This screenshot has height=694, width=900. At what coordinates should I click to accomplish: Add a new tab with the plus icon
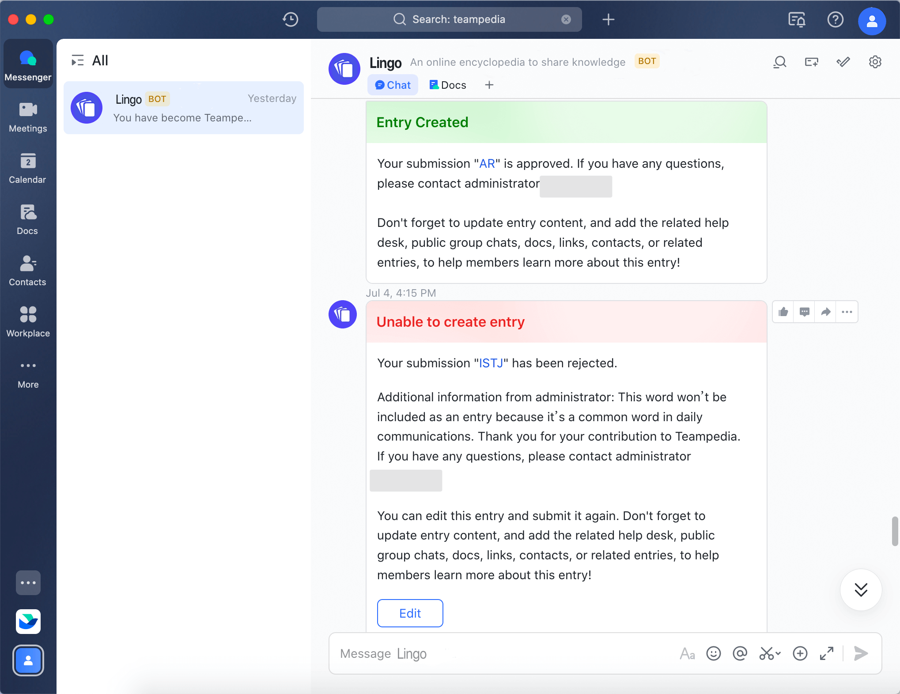tap(489, 85)
